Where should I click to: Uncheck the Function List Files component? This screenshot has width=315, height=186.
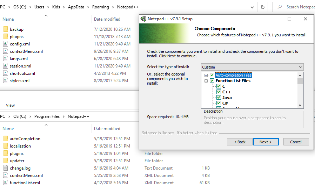[x=212, y=81]
